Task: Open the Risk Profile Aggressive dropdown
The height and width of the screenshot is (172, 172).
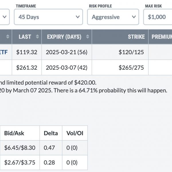Action: (113, 17)
